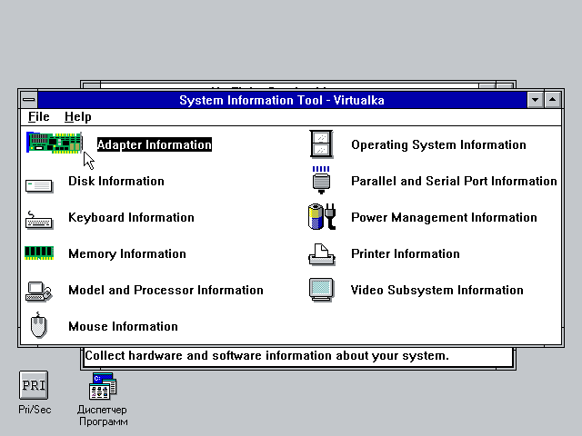The height and width of the screenshot is (436, 582).
Task: Open the File menu
Action: coord(38,117)
